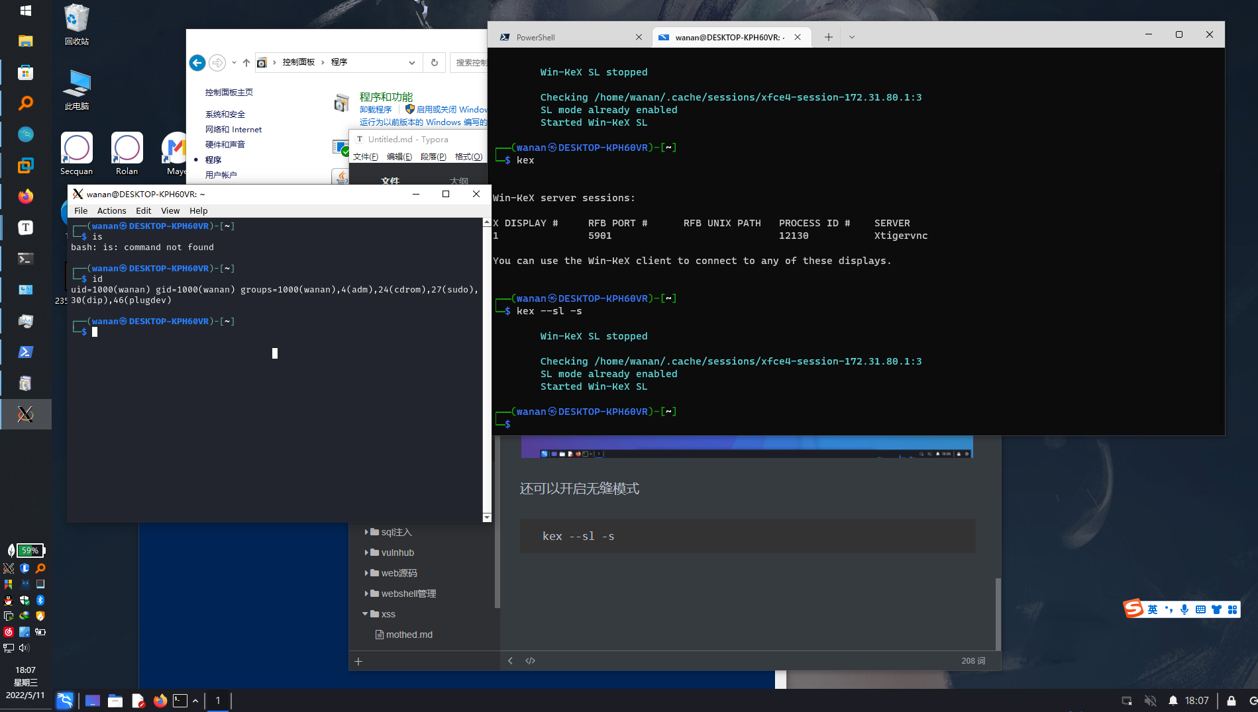Click the Control Panel back button
The width and height of the screenshot is (1258, 712).
(x=197, y=62)
